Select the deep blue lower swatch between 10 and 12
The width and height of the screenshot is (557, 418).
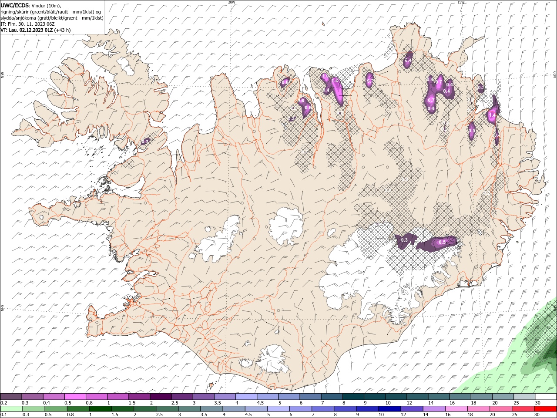coord(389,409)
